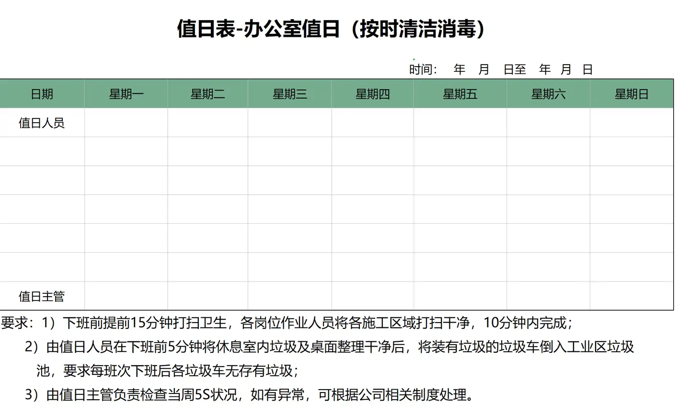Click the 时间 date range line
Screen dimensions: 690x417
pyautogui.click(x=501, y=69)
